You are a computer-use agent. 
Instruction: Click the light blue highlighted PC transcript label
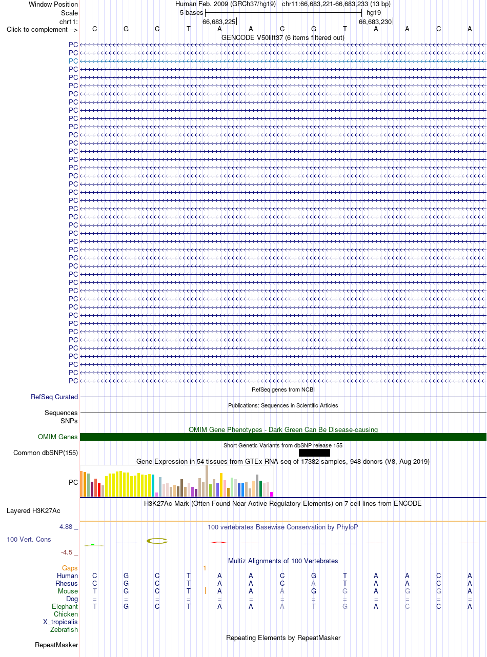click(x=73, y=60)
